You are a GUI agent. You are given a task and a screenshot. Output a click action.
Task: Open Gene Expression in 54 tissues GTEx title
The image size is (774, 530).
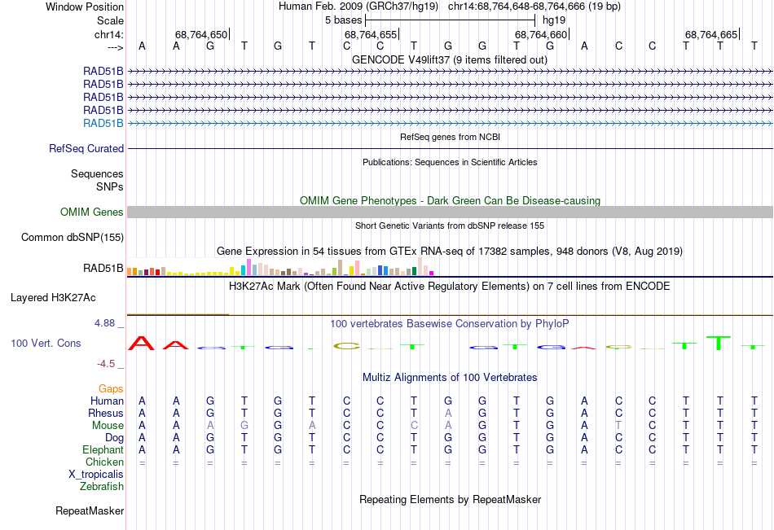450,252
